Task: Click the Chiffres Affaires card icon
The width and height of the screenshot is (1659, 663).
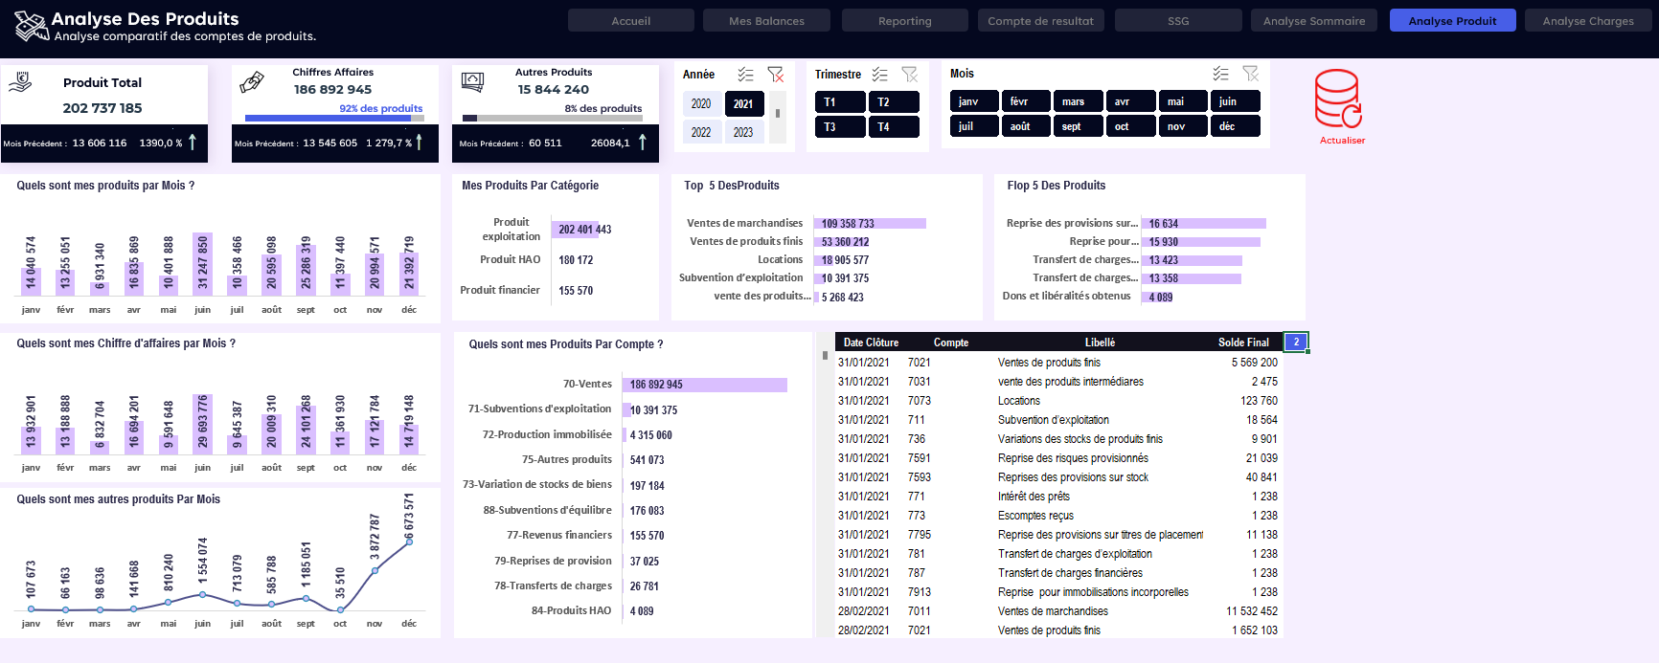Action: (x=252, y=82)
